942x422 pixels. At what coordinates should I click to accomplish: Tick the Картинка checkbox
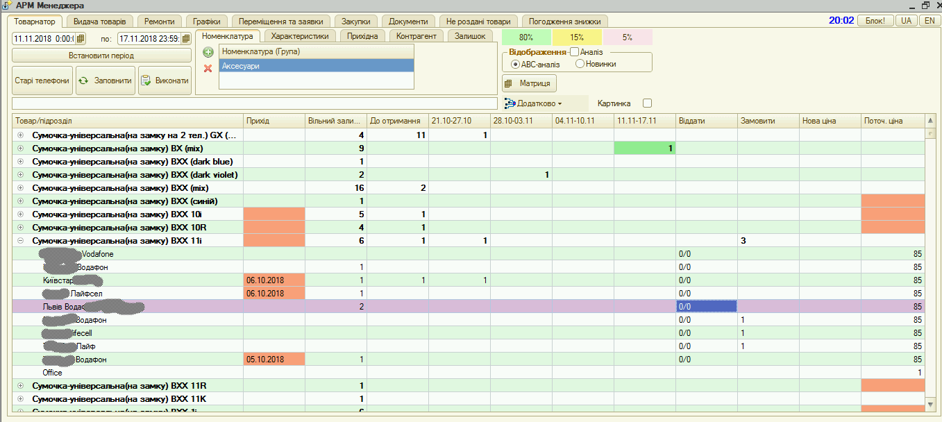(x=647, y=103)
